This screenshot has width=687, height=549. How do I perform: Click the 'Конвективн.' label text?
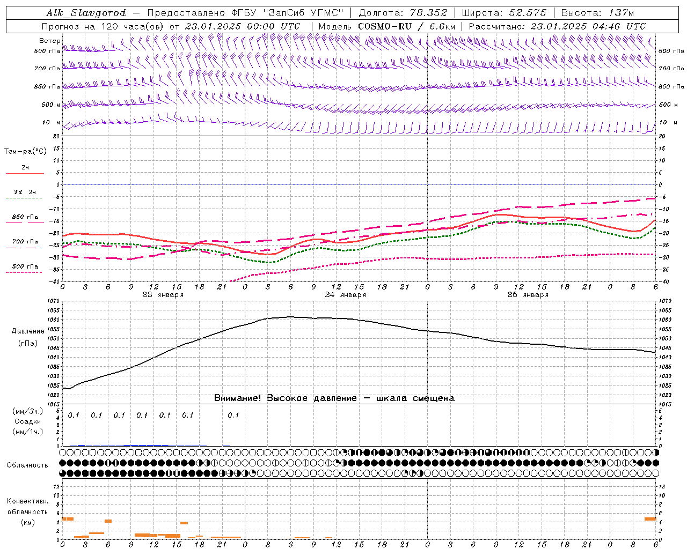point(27,501)
